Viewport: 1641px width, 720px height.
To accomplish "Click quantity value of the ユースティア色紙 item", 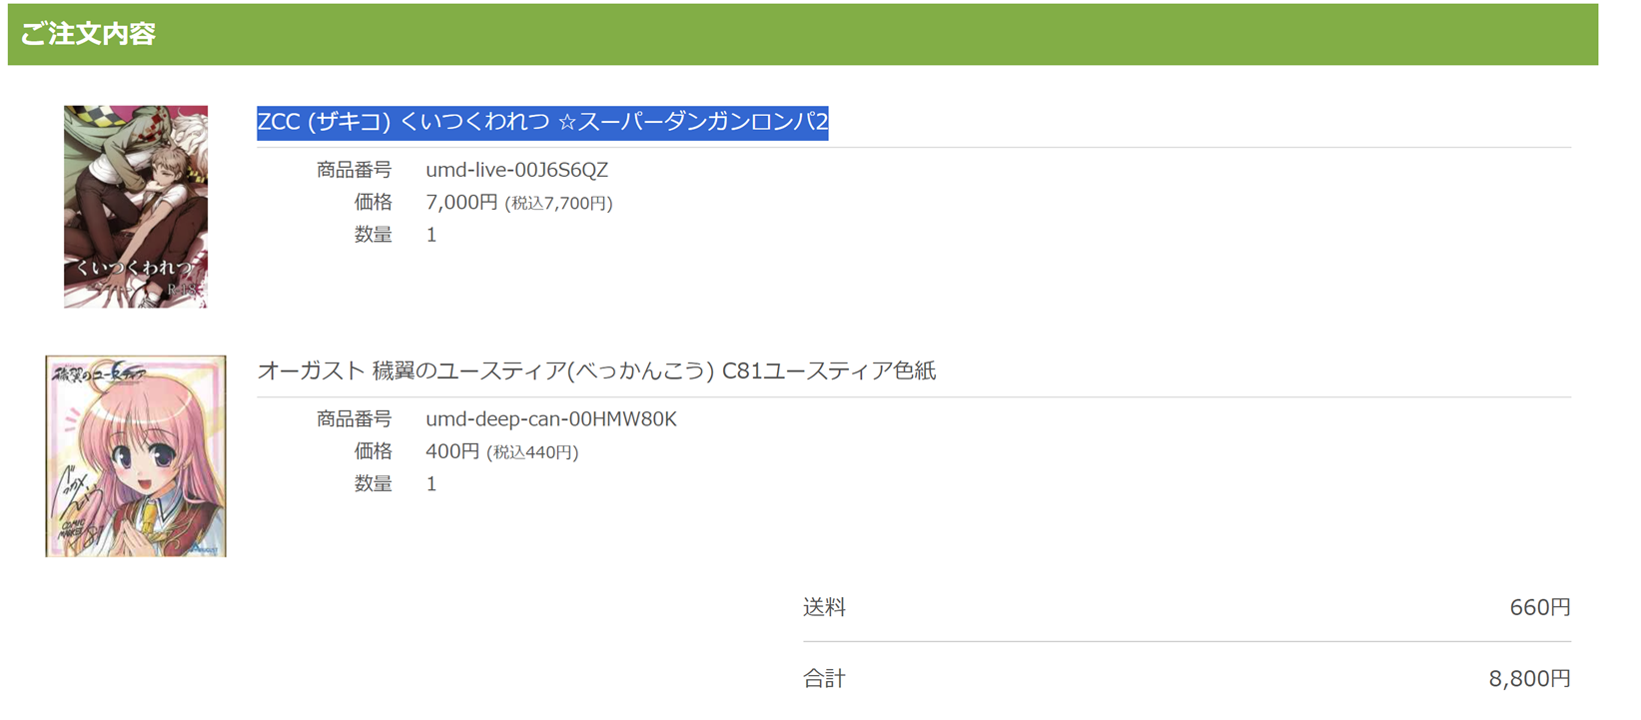I will [431, 484].
